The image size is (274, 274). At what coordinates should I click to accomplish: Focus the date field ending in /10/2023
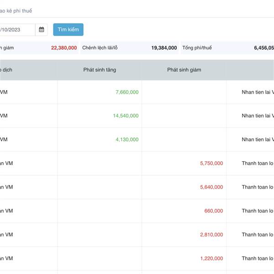(x=17, y=30)
